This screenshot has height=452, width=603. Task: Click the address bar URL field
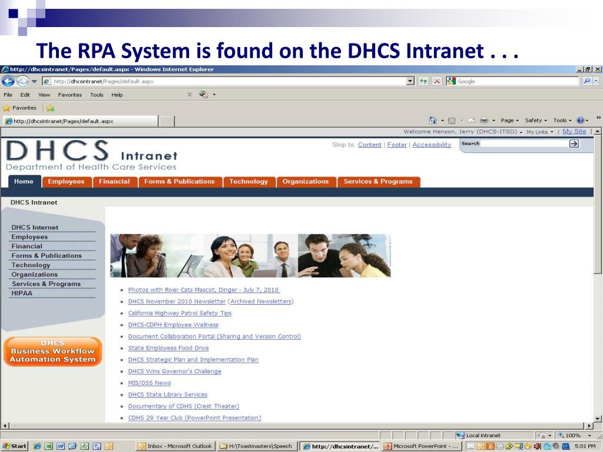pyautogui.click(x=224, y=81)
